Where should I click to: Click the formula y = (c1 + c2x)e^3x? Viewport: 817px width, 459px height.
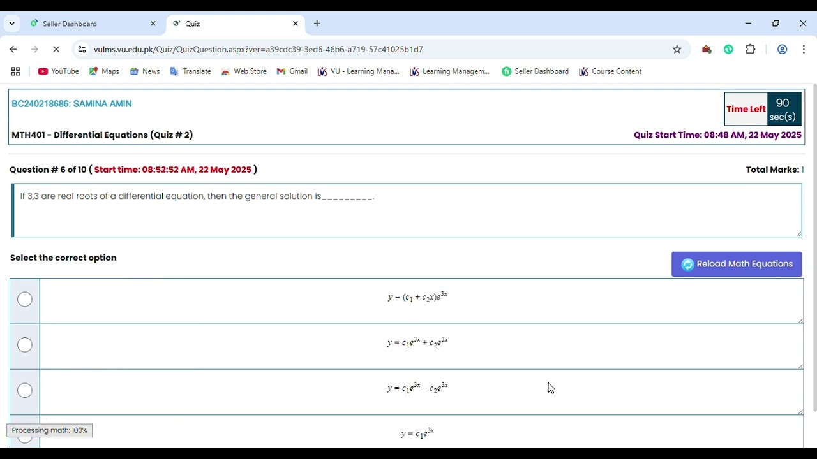pos(417,296)
